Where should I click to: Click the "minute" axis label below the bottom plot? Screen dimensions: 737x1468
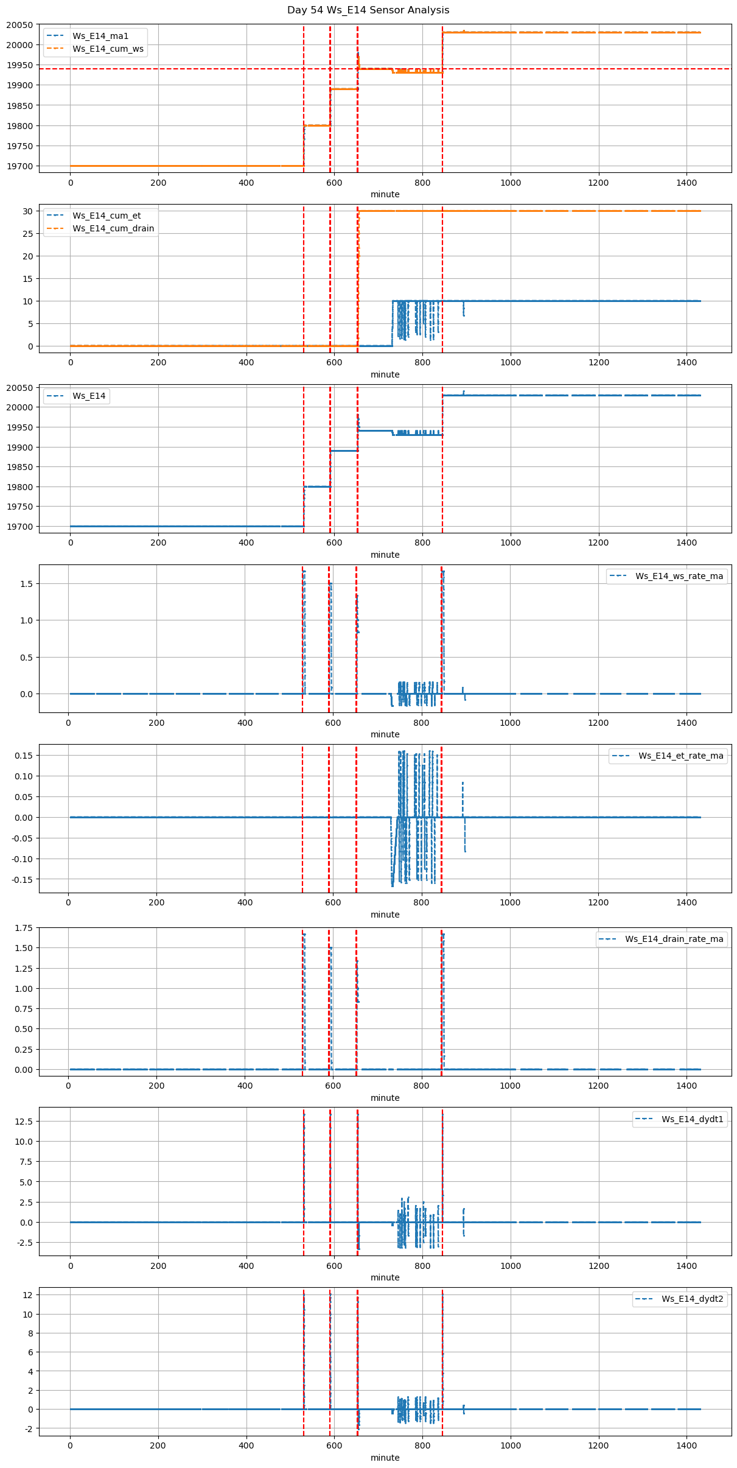(x=385, y=1457)
